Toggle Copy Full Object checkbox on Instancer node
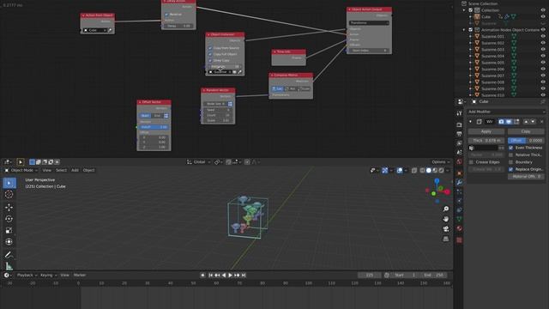 click(210, 54)
